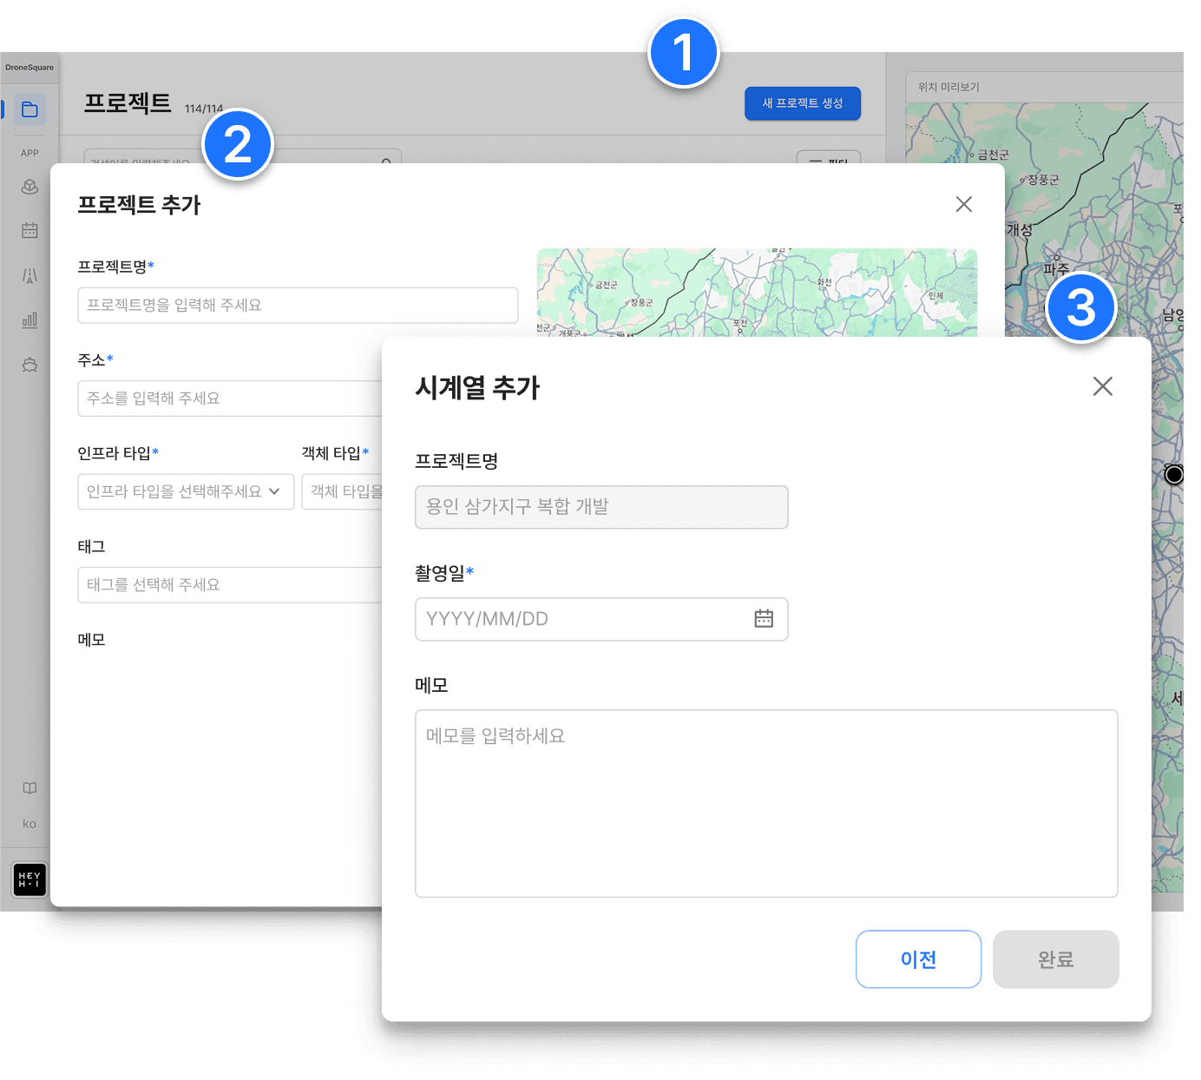Screen dimensions: 1201x1080
Task: Open the Projects folder sidebar icon
Action: 30,109
